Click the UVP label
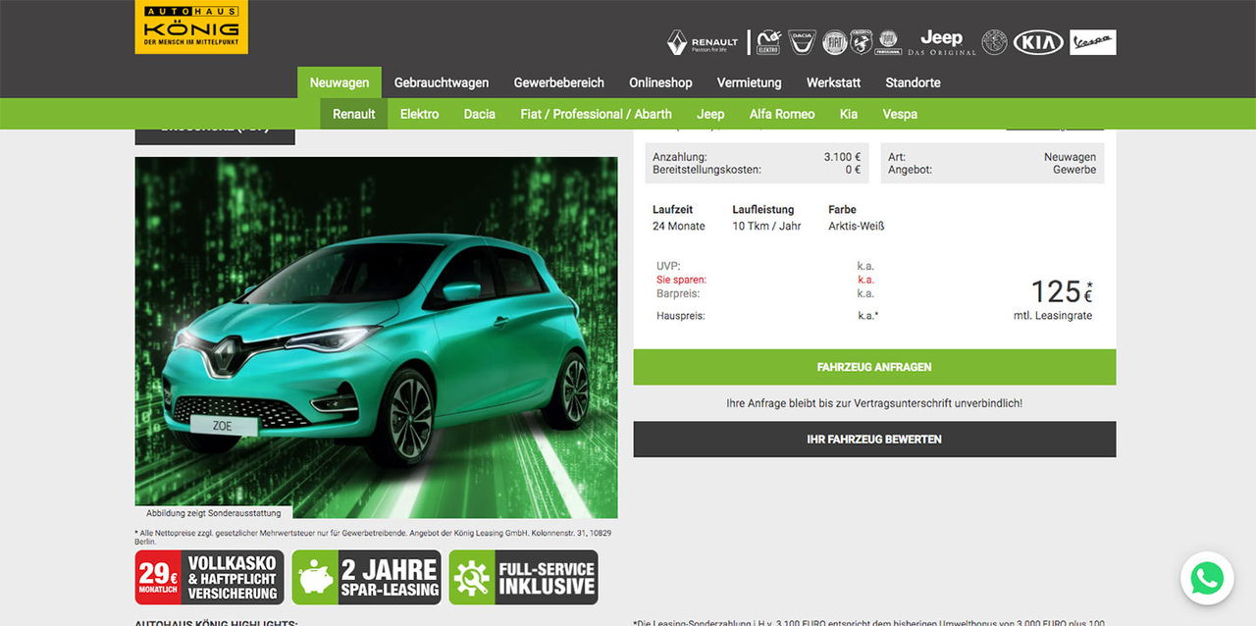 tap(668, 266)
